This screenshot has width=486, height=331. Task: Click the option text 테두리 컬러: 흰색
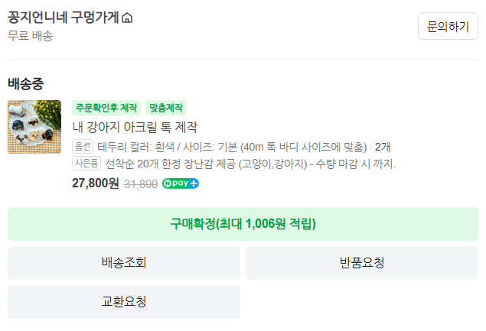[135, 147]
